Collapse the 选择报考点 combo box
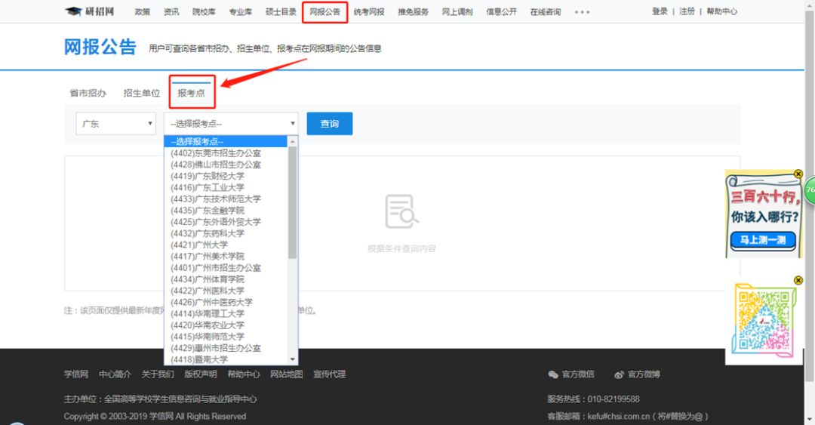 point(232,124)
